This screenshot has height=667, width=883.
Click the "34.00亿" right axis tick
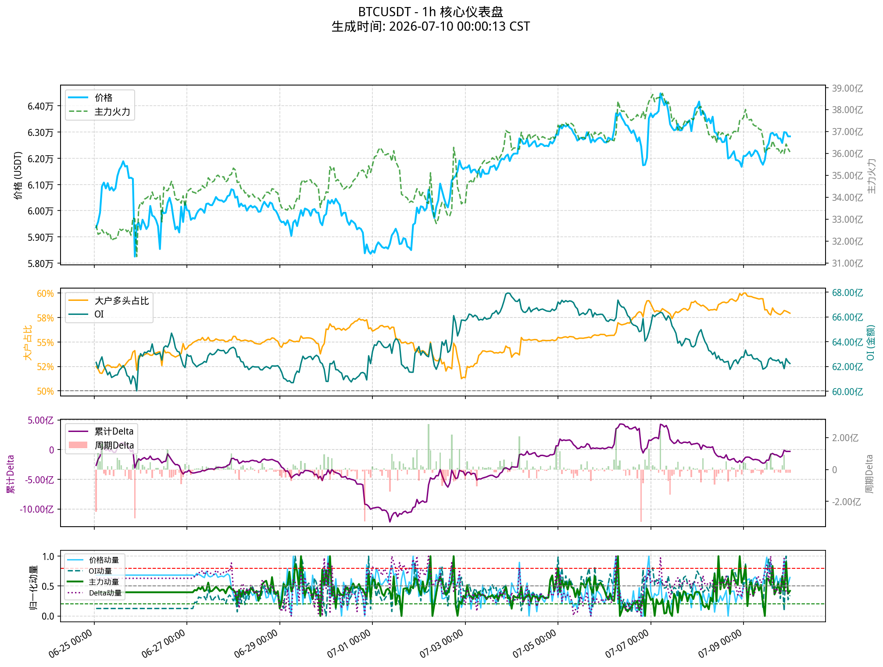click(847, 198)
